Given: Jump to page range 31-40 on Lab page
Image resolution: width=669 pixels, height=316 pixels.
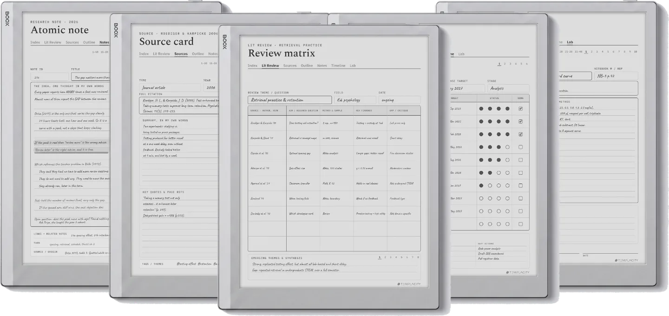Looking at the screenshot, I should [x=578, y=52].
